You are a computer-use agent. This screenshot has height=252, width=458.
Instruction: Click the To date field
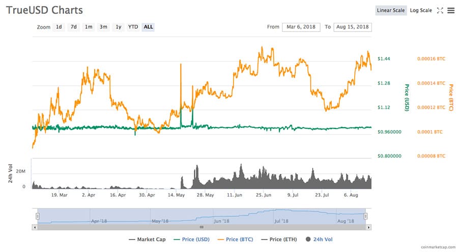coord(352,27)
